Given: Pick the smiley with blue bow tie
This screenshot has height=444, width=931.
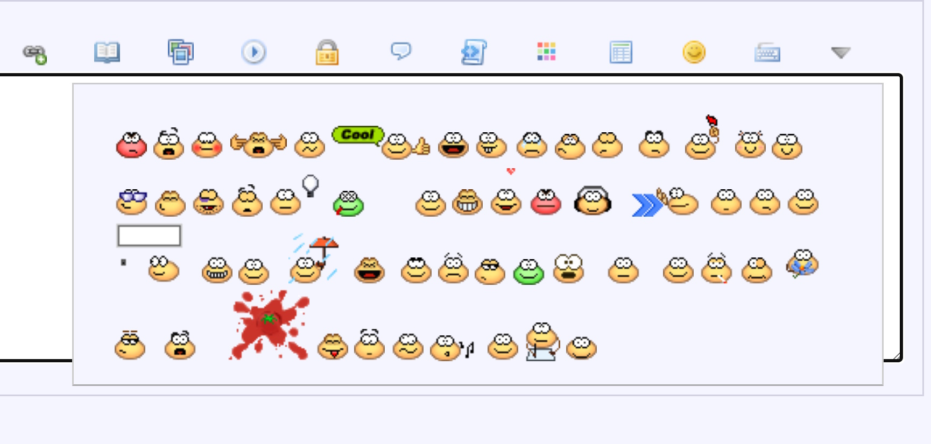Looking at the screenshot, I should (x=802, y=263).
